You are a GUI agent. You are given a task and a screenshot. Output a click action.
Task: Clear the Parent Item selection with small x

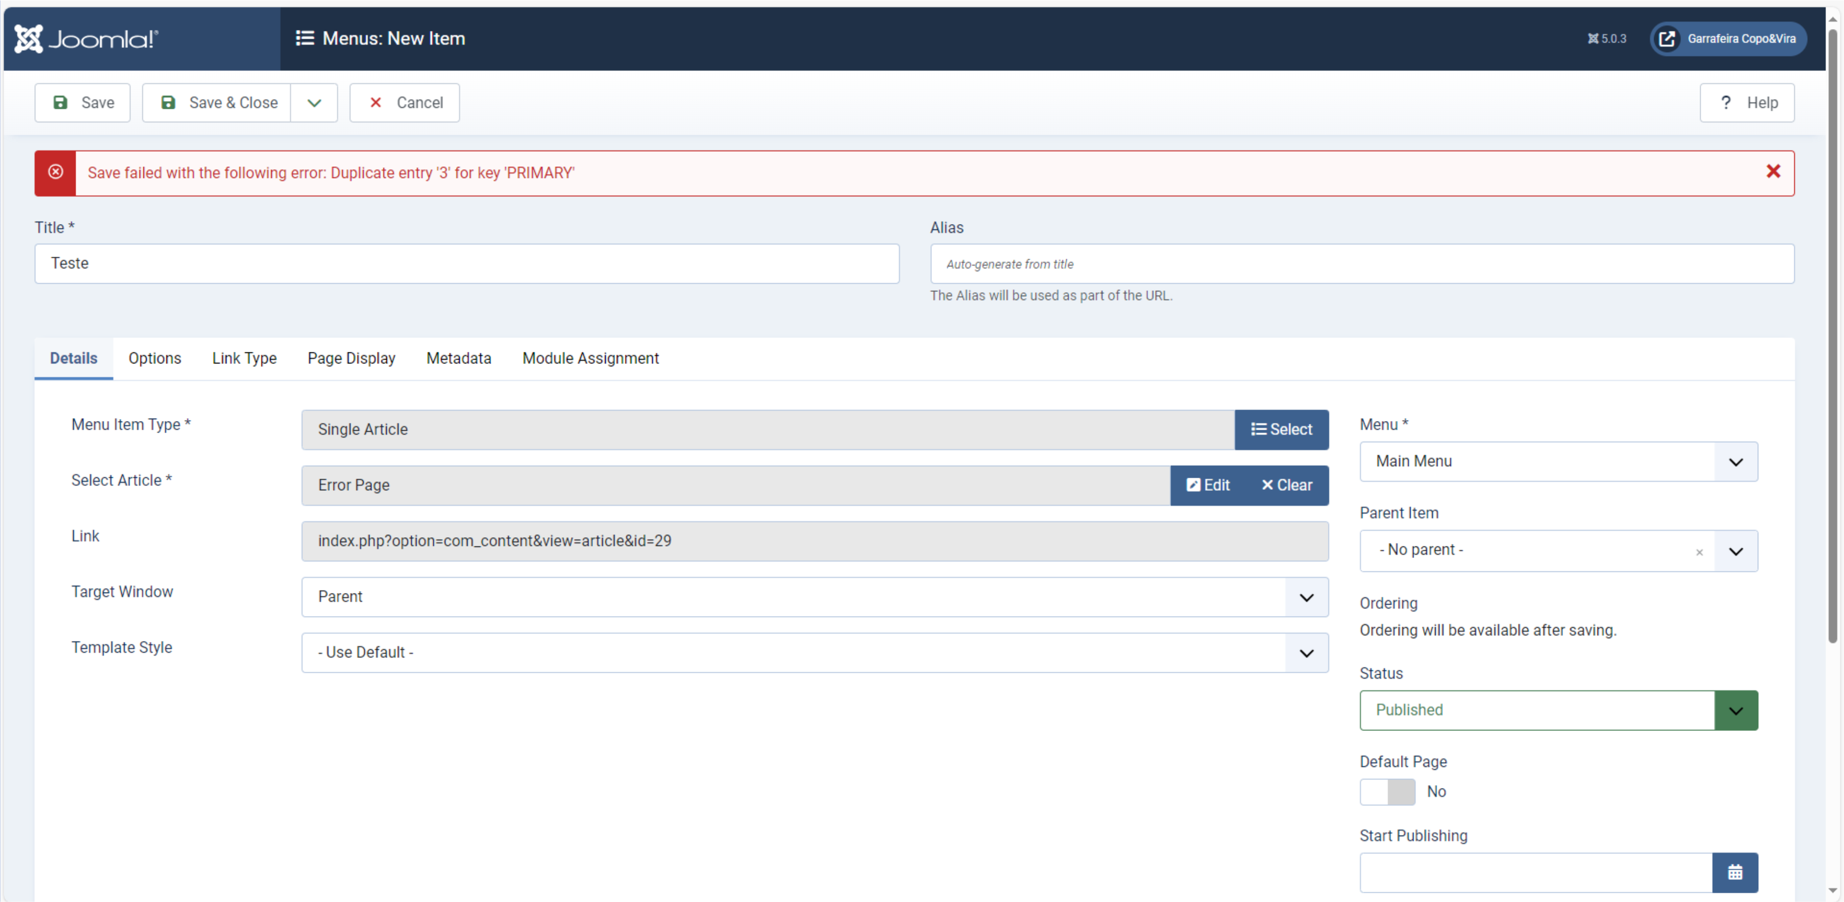tap(1699, 552)
